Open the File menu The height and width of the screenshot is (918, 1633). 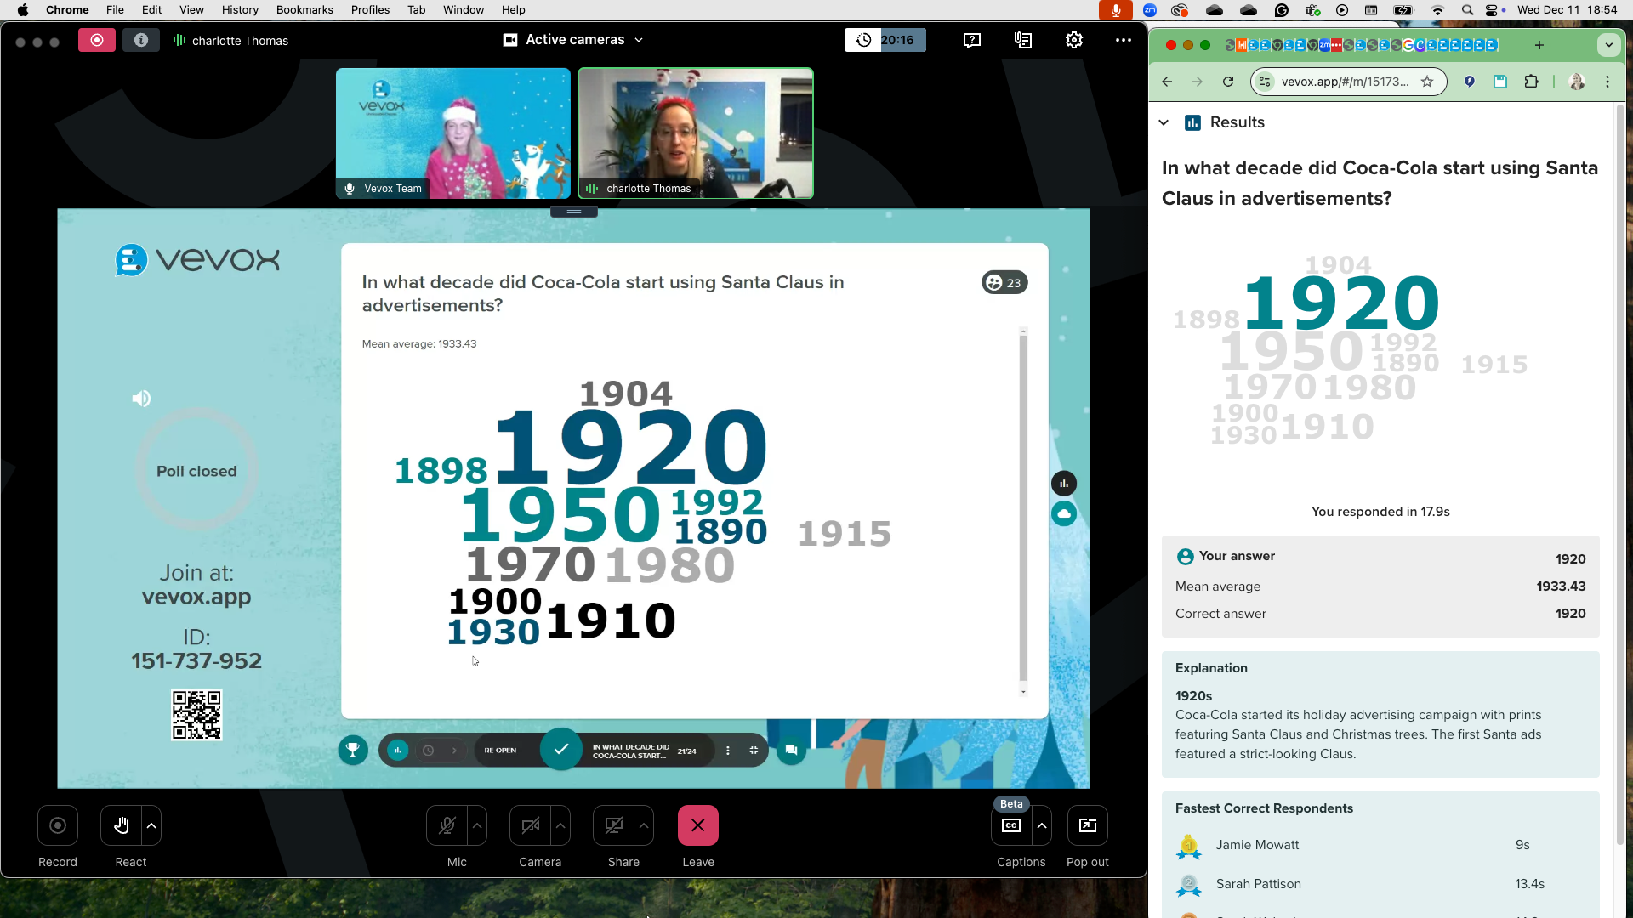pyautogui.click(x=115, y=9)
